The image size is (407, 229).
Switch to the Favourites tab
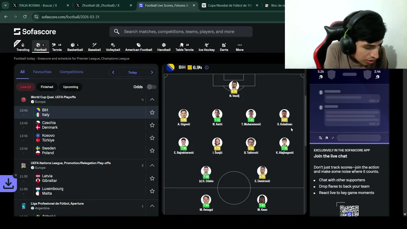click(x=42, y=72)
